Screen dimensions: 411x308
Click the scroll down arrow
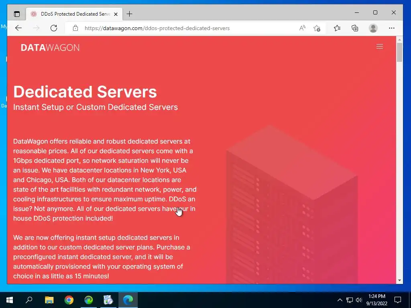point(399,280)
